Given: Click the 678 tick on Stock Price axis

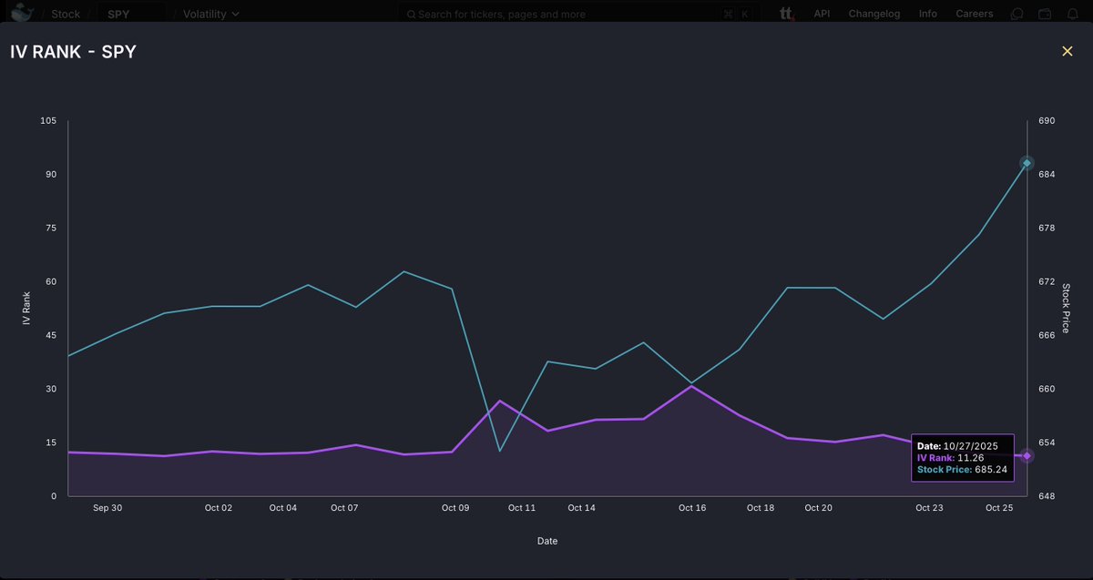Looking at the screenshot, I should (1046, 229).
